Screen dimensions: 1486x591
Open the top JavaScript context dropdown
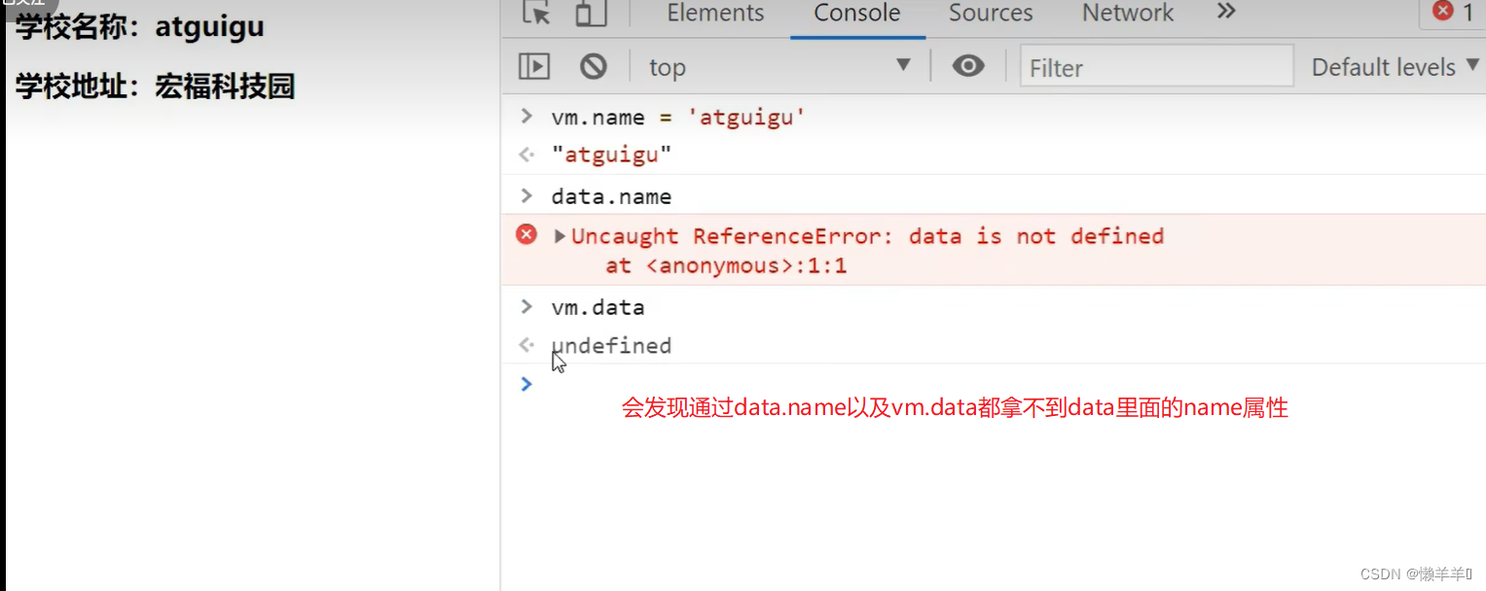tap(779, 66)
